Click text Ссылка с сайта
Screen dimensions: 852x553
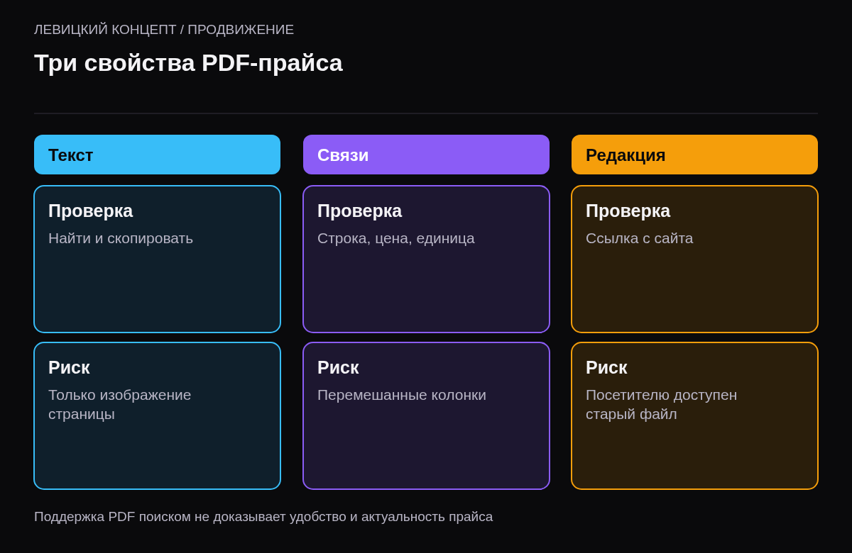pos(639,238)
